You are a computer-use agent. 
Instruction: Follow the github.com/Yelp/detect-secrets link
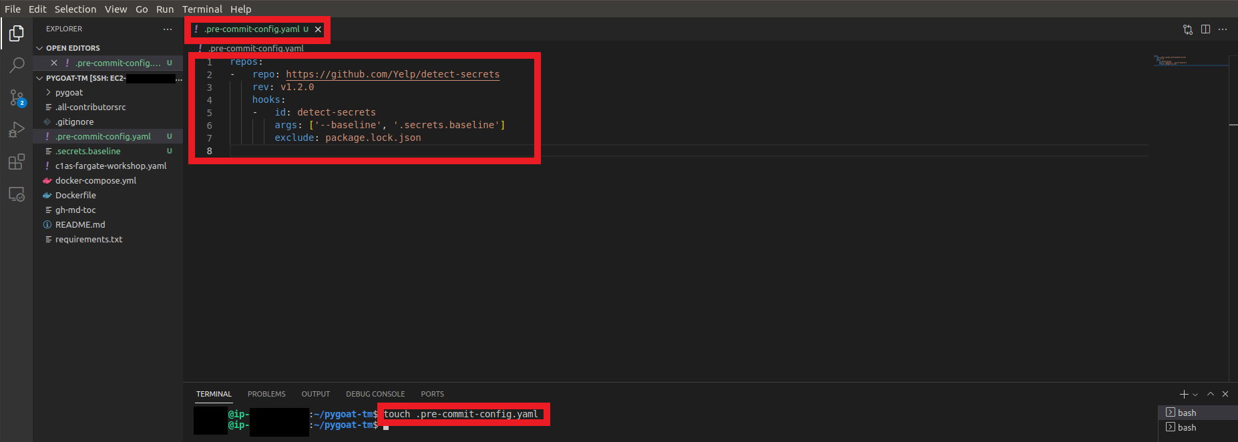pyautogui.click(x=393, y=74)
